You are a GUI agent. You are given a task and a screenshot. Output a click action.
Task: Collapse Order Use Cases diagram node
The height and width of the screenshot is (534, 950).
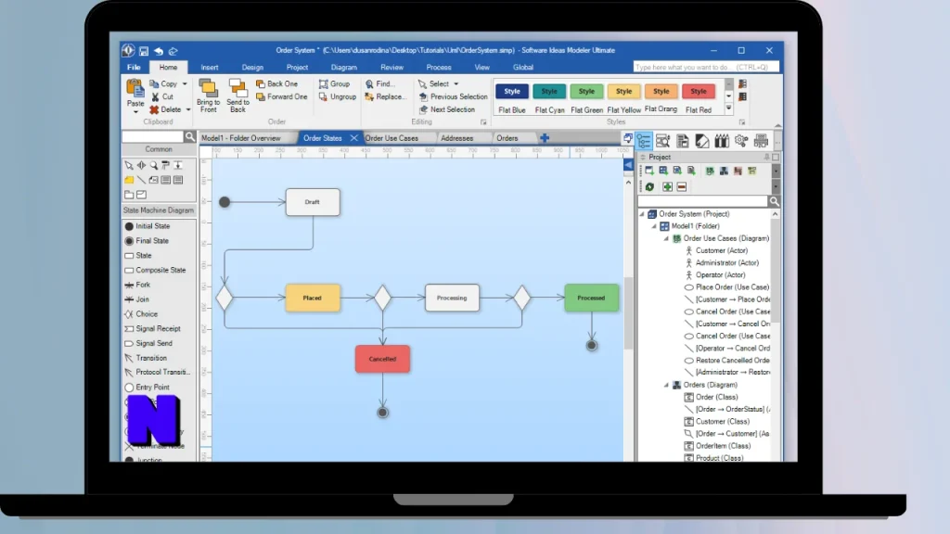pyautogui.click(x=666, y=238)
